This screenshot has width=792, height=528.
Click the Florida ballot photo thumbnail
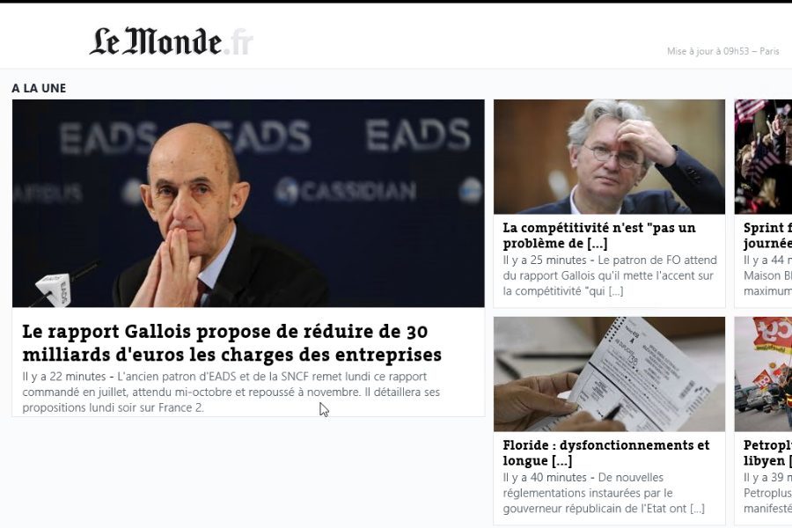[609, 374]
